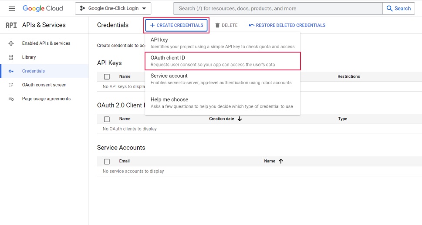Click the API Keys section heading
The width and height of the screenshot is (422, 225).
point(109,63)
